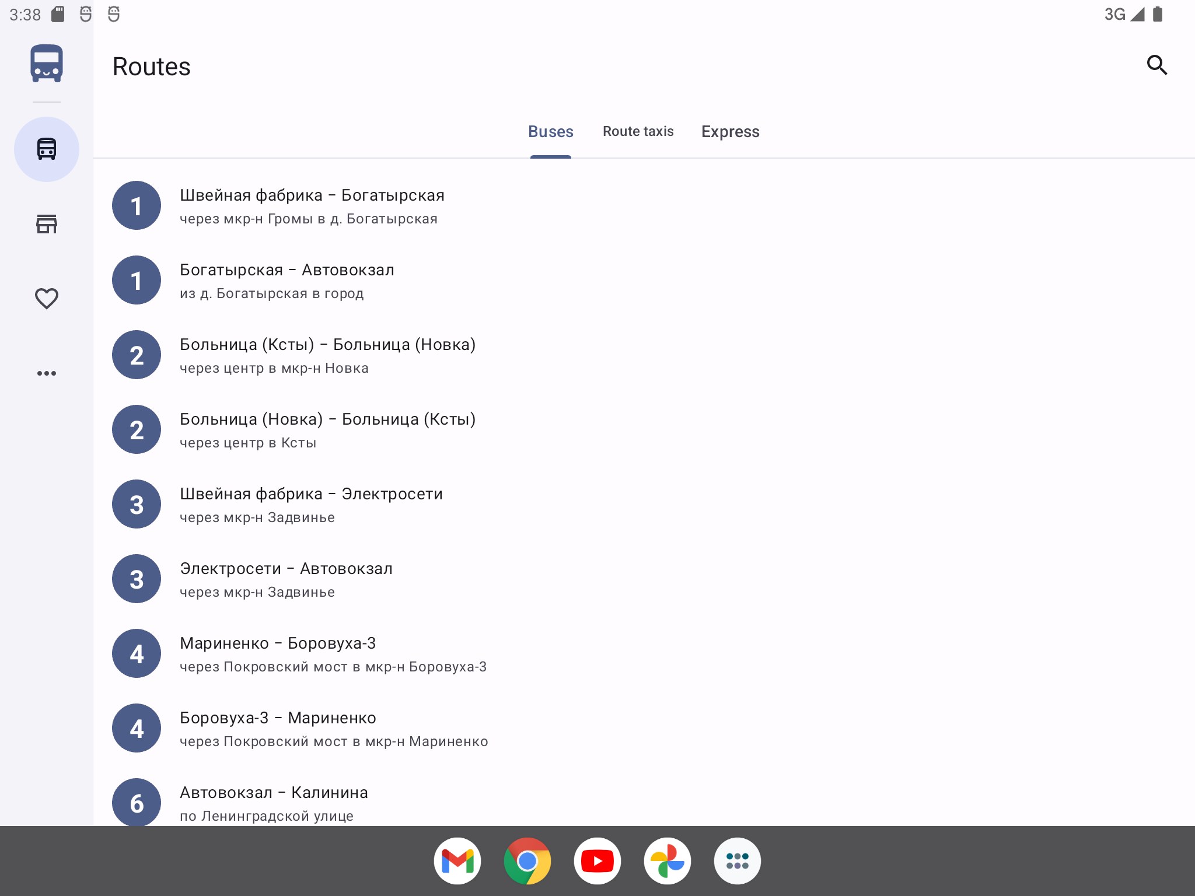Image resolution: width=1195 pixels, height=896 pixels.
Task: Open the app drawer dots icon
Action: 738,861
